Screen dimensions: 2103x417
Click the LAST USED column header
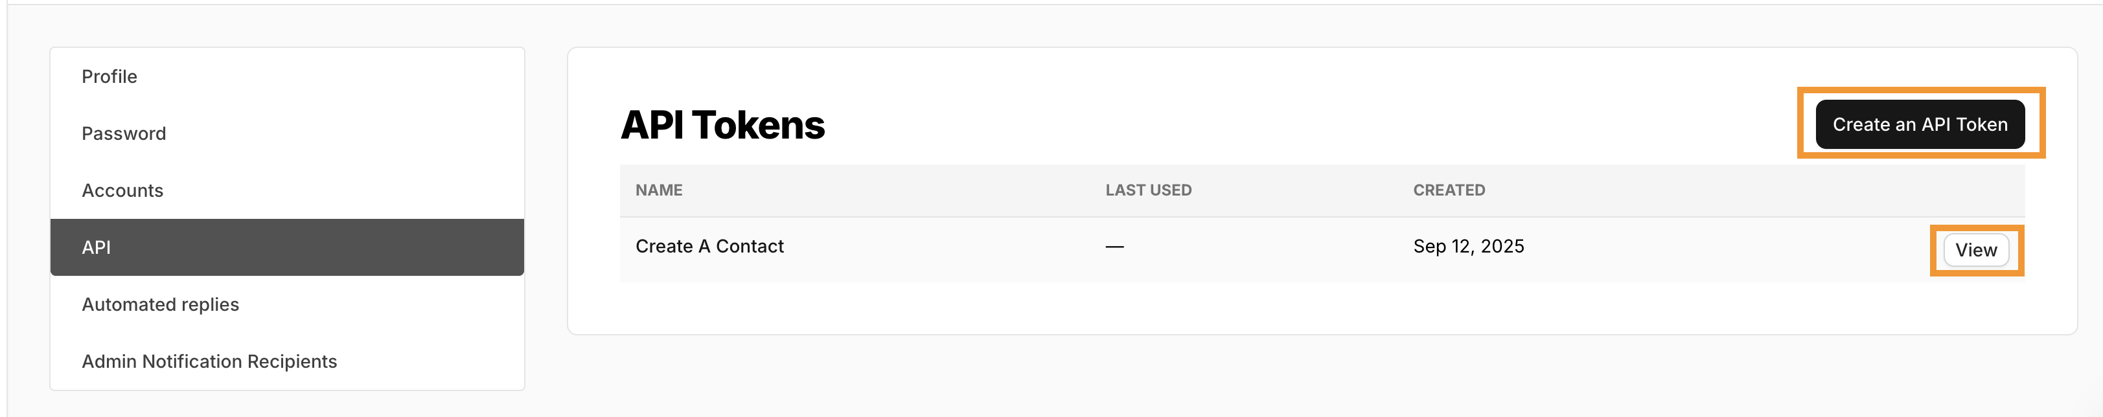1148,190
